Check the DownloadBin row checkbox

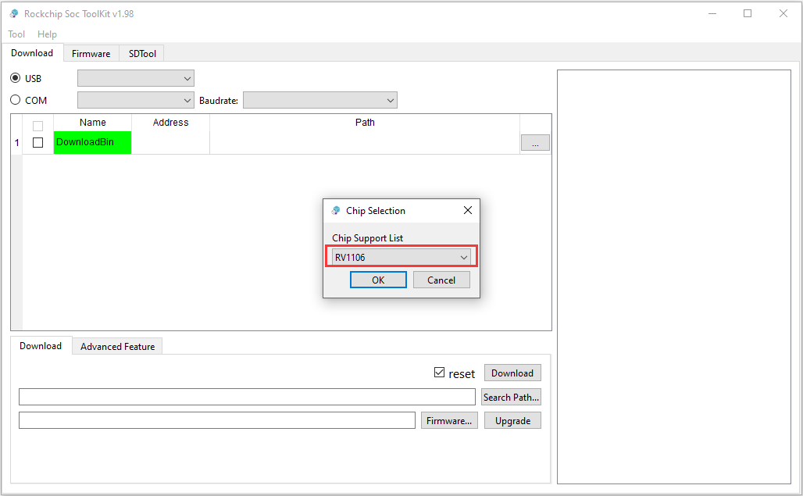click(37, 142)
